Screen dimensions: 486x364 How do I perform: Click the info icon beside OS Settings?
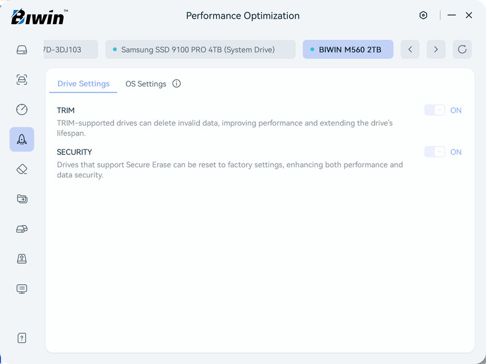tap(176, 83)
